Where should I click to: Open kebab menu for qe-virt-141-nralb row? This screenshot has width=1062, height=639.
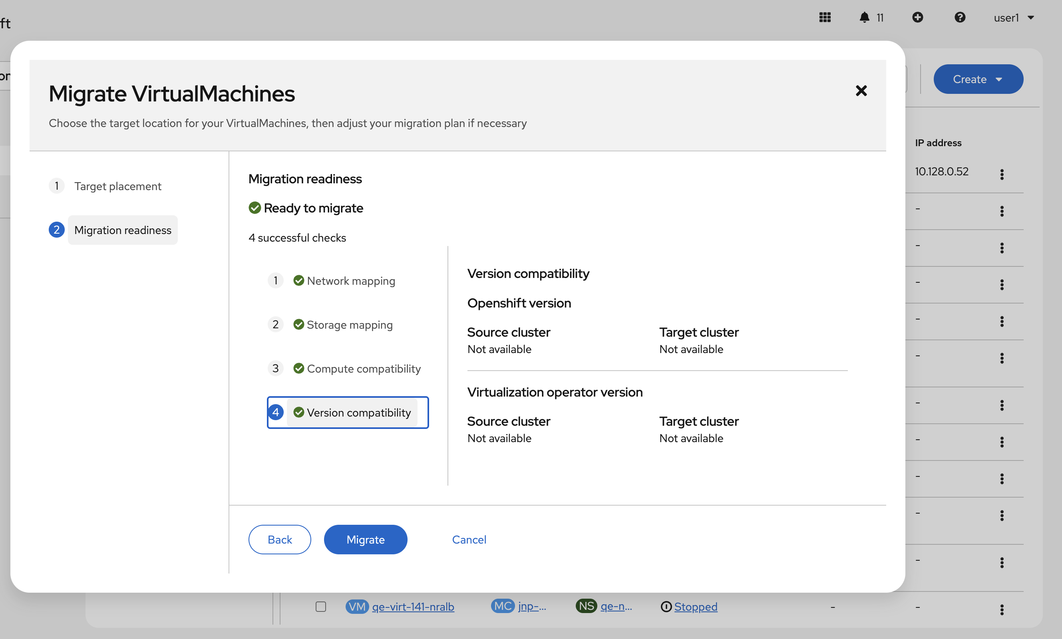1002,609
